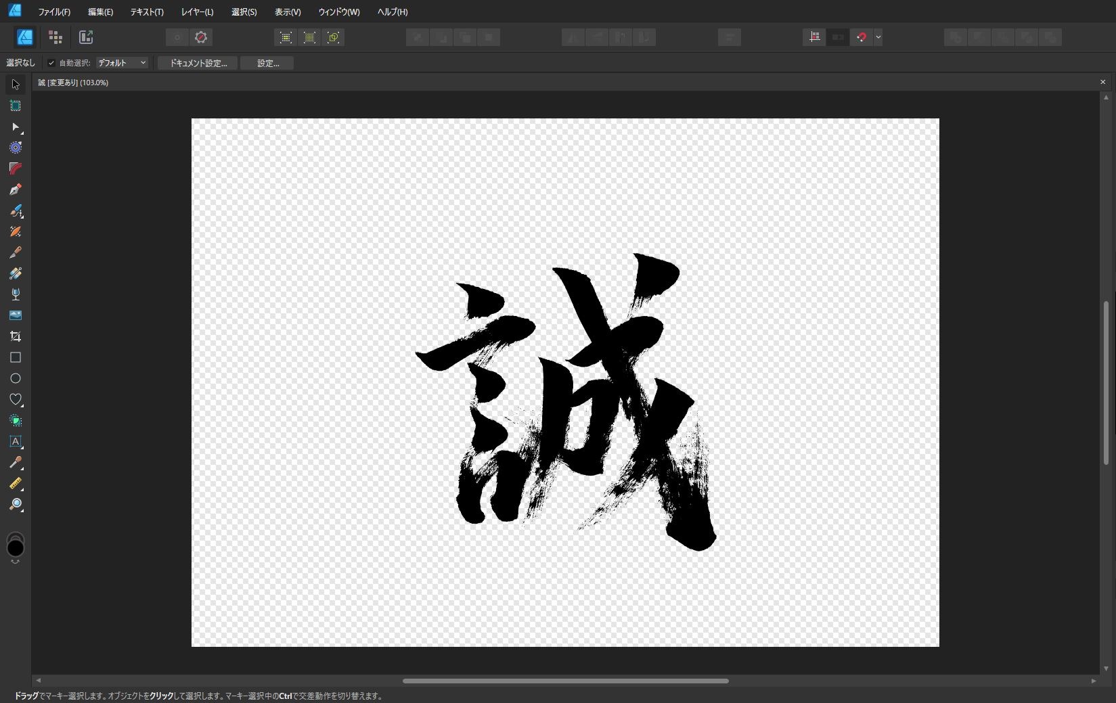Click the 設定... button

pos(267,63)
